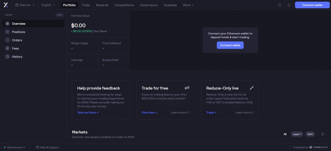Filter markets by DeFi
331x151 pixels.
point(310,134)
